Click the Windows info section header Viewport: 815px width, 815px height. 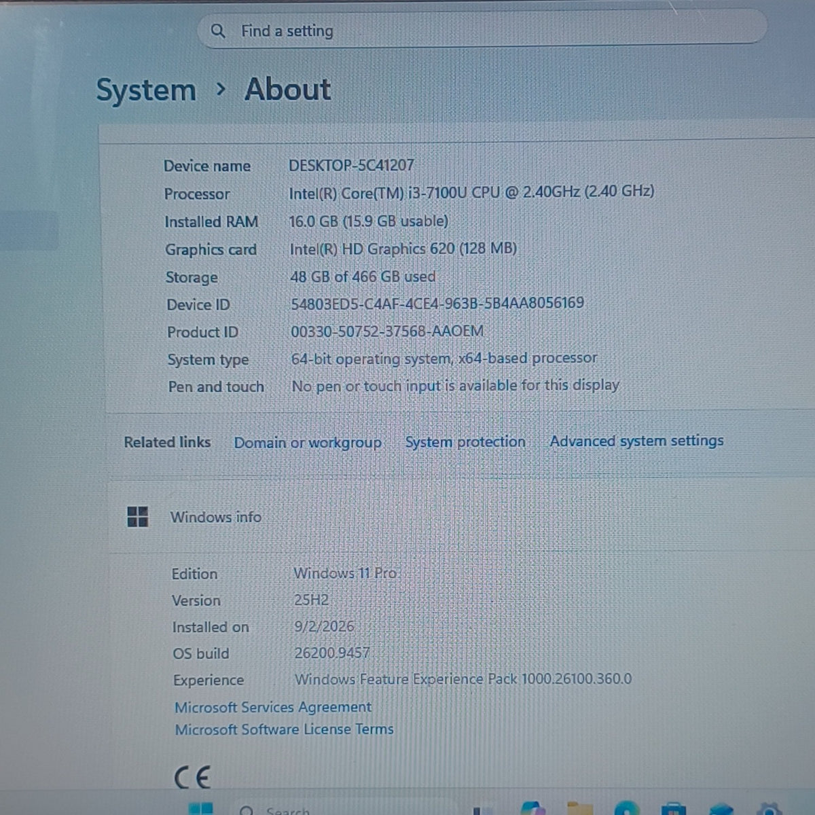(x=215, y=517)
